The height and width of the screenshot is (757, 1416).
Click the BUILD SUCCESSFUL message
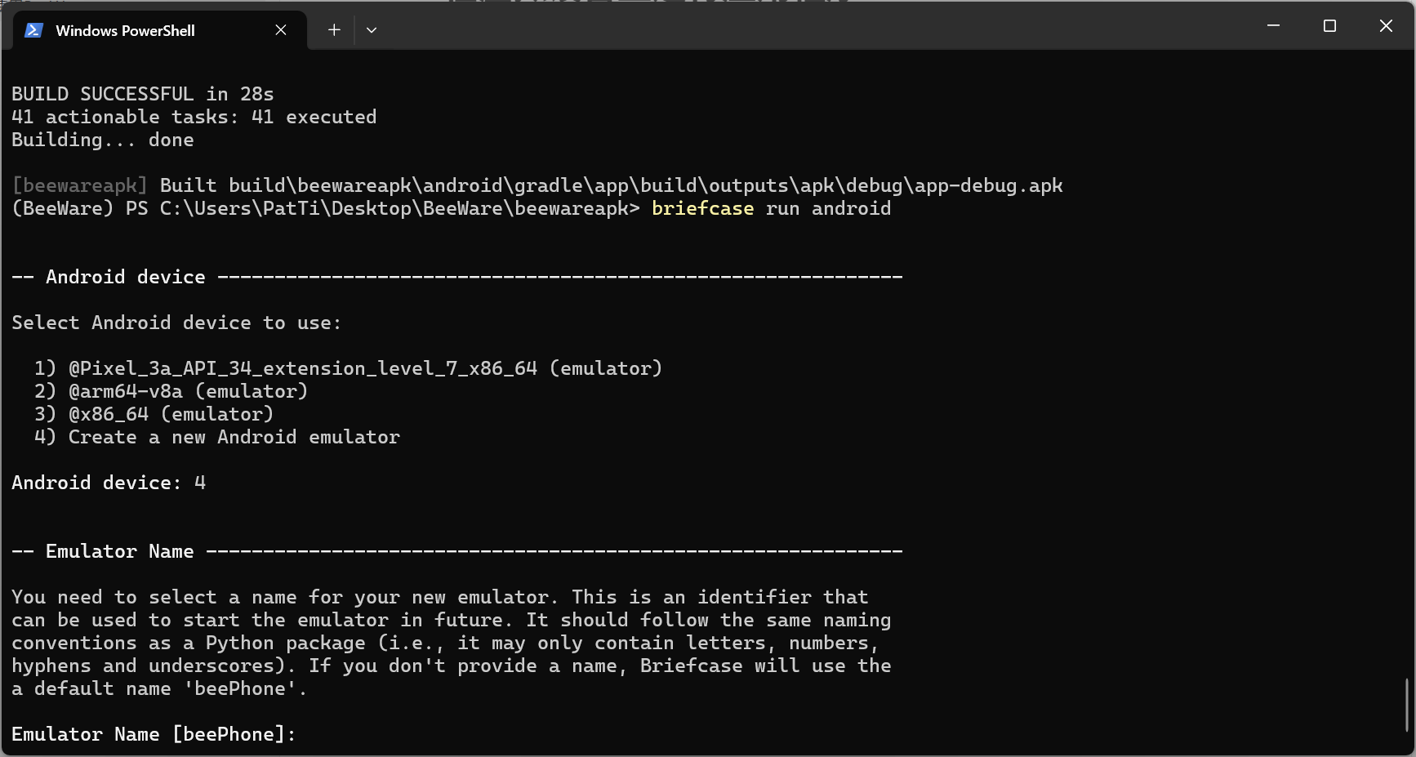coord(143,94)
